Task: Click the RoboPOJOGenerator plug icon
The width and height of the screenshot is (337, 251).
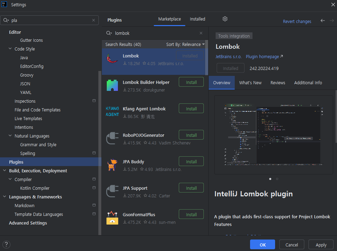Action: (x=112, y=138)
